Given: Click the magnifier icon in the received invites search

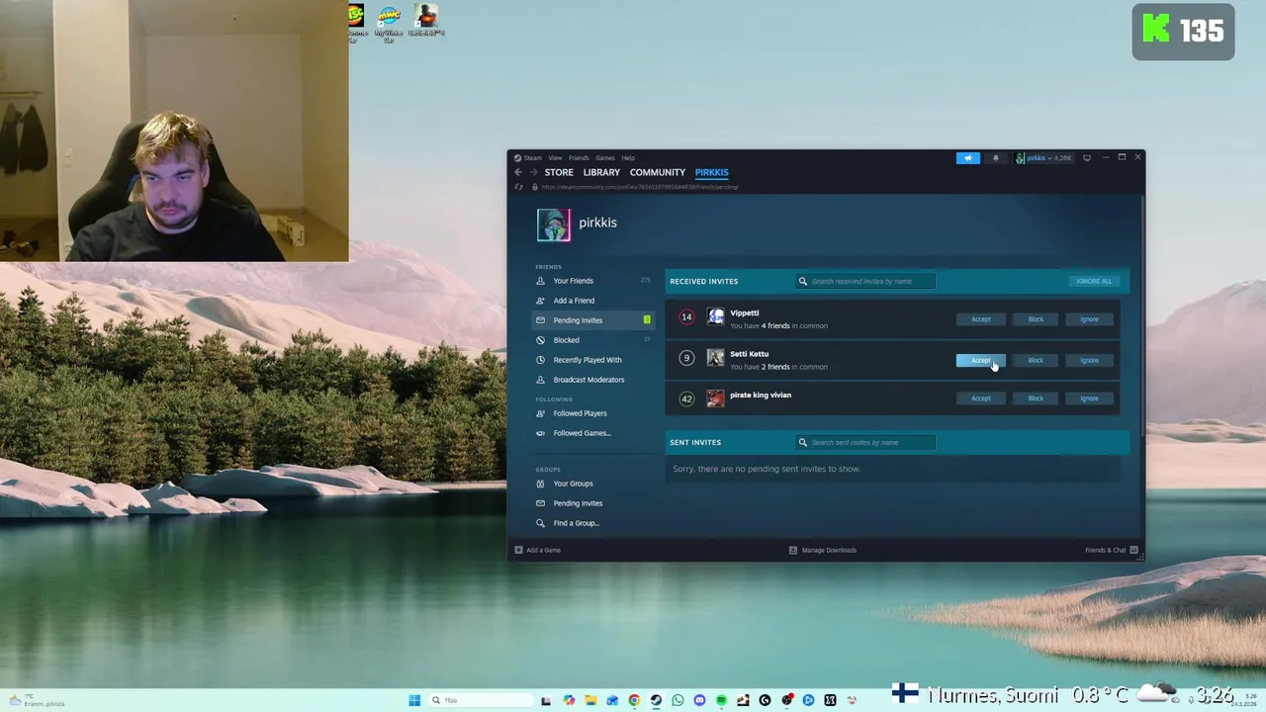Looking at the screenshot, I should pos(803,281).
